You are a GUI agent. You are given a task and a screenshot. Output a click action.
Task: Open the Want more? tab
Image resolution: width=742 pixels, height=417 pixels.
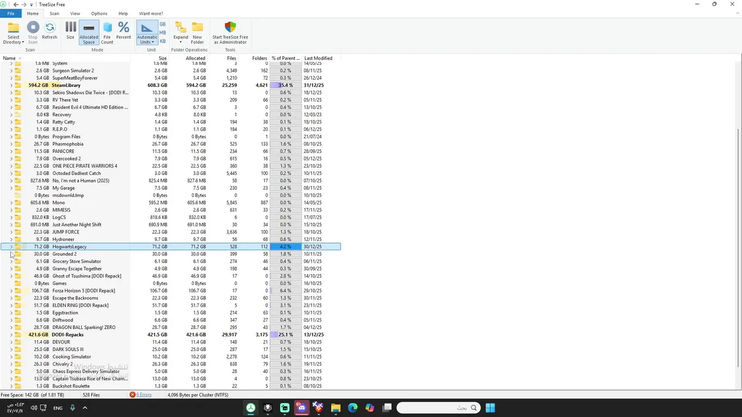point(151,13)
